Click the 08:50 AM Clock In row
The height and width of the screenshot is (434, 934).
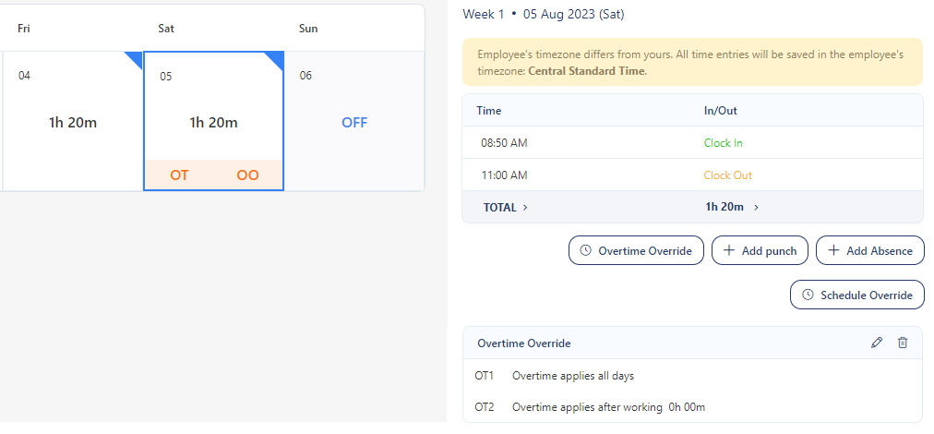pos(692,143)
